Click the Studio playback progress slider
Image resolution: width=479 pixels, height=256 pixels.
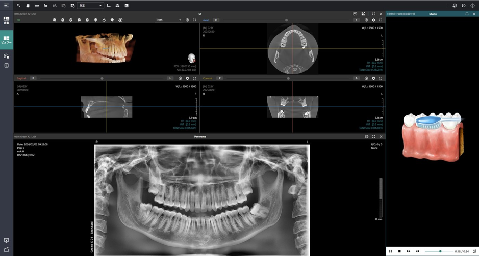click(x=439, y=251)
